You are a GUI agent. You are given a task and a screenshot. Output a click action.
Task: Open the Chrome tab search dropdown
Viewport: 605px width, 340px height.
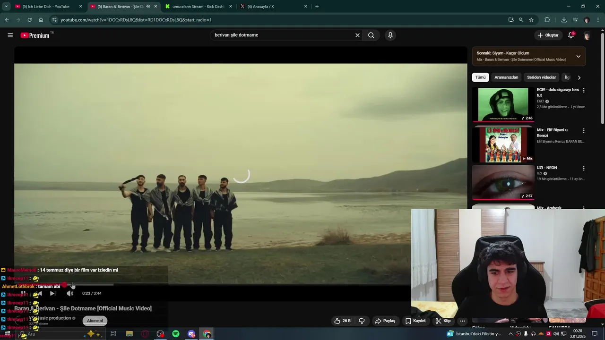click(6, 6)
